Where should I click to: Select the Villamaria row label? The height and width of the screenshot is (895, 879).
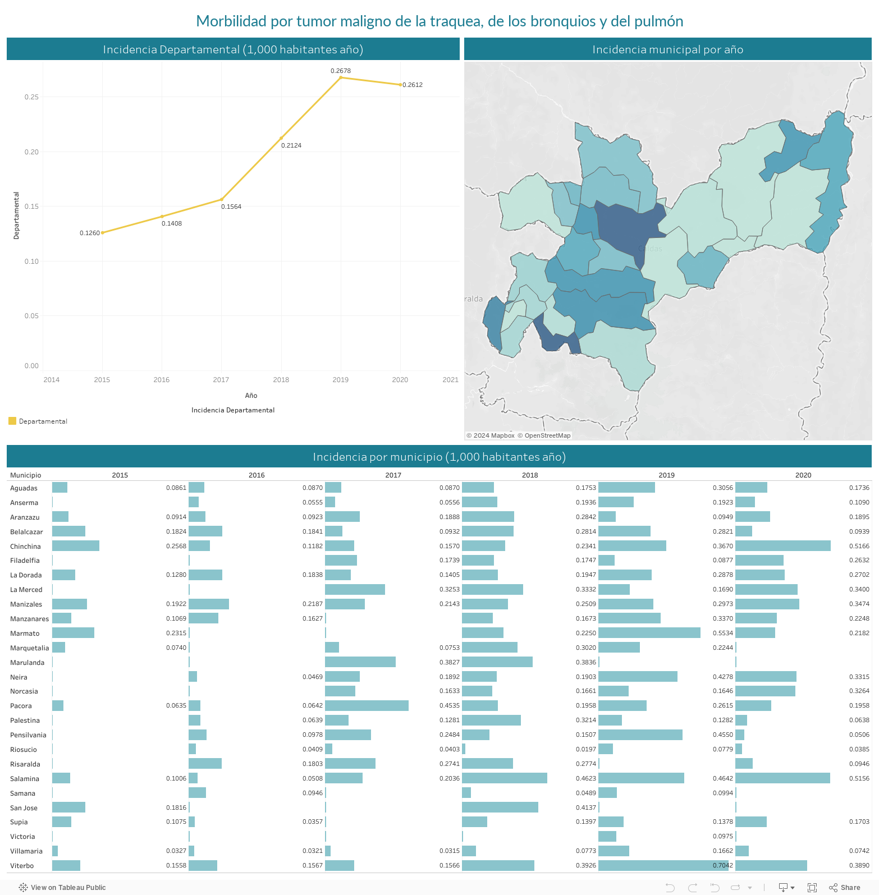point(26,851)
